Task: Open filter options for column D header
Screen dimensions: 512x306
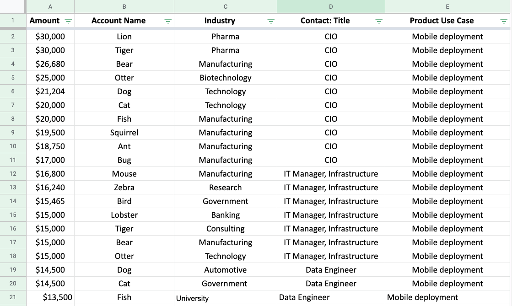Action: click(378, 21)
